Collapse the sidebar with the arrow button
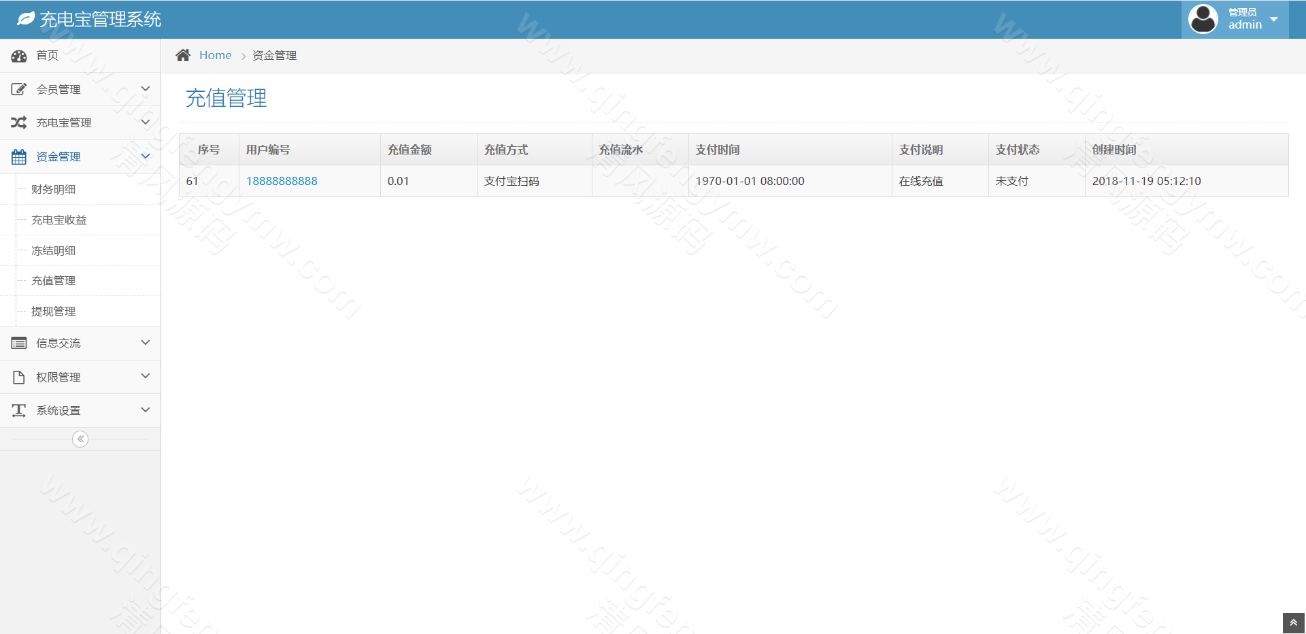The width and height of the screenshot is (1306, 634). click(80, 439)
